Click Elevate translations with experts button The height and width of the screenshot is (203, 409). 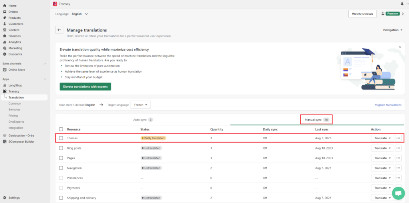pyautogui.click(x=85, y=87)
